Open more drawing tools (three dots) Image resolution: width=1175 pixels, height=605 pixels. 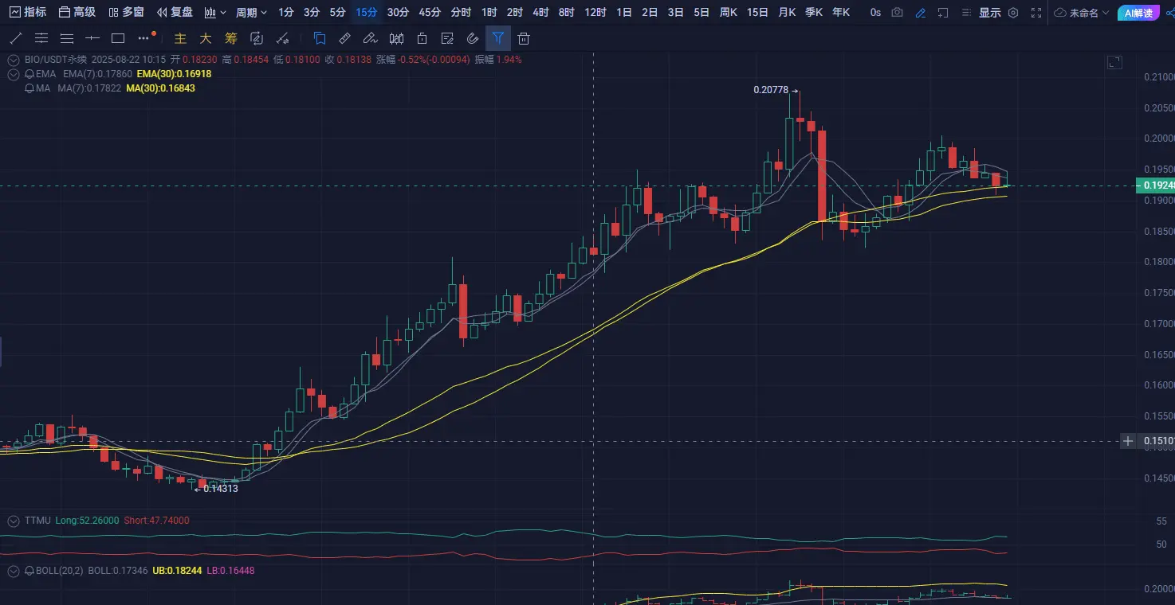(144, 38)
